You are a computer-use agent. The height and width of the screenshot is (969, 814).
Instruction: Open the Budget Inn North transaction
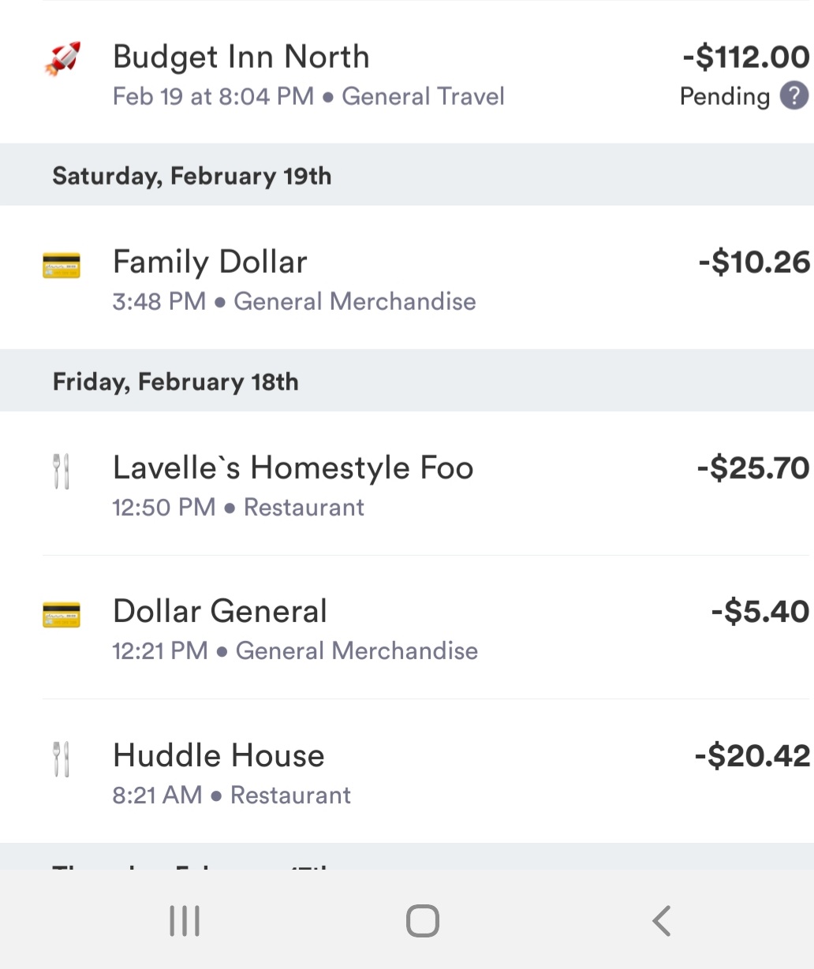pos(241,58)
